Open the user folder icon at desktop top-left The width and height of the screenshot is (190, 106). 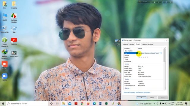tap(5, 5)
